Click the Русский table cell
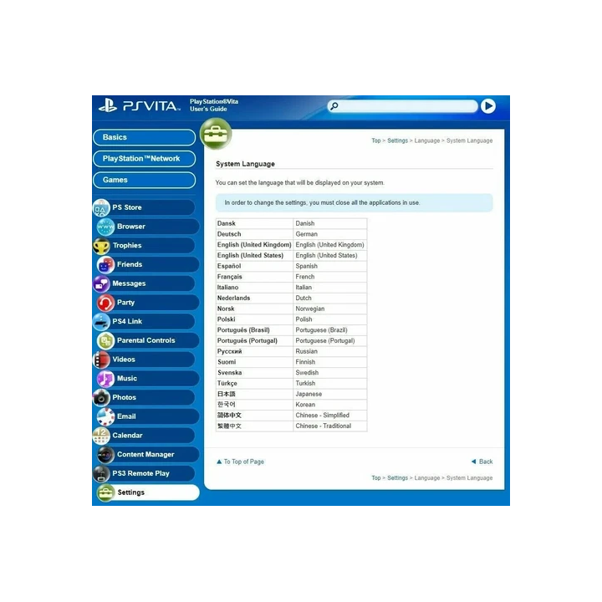Image resolution: width=602 pixels, height=602 pixels. (x=254, y=352)
